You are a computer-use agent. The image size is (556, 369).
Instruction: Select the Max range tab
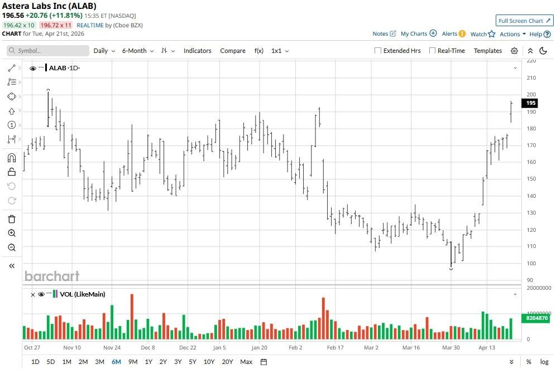click(246, 362)
